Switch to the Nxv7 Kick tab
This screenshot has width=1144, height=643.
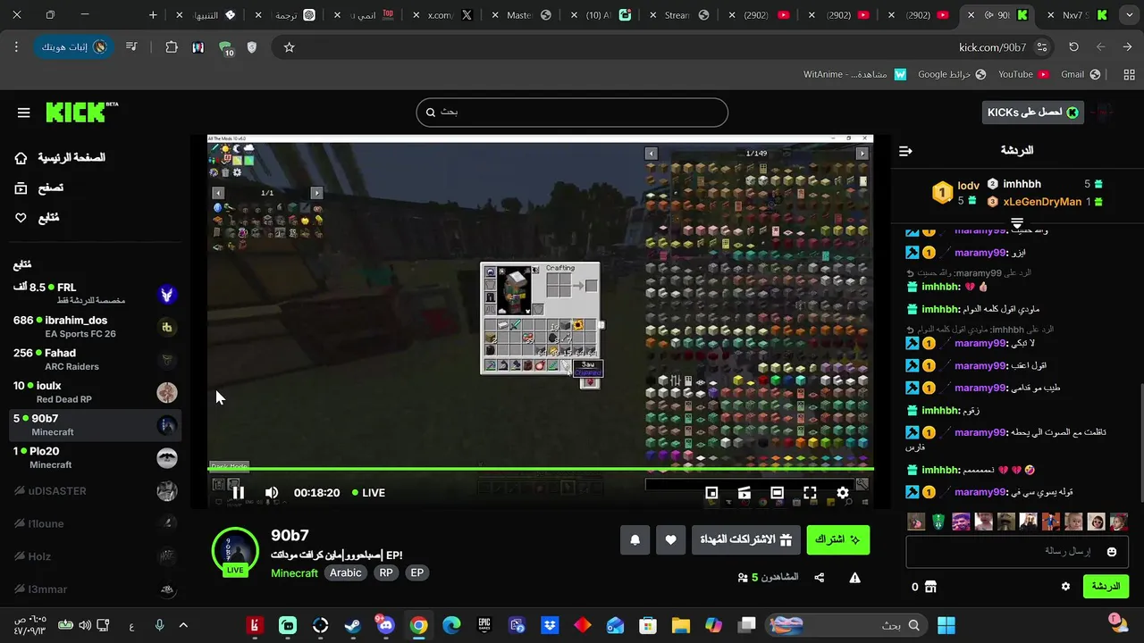pyautogui.click(x=1077, y=15)
